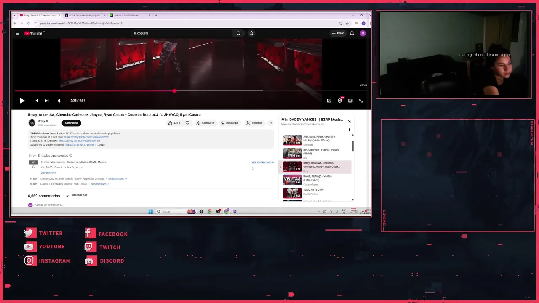Toggle subtitles on the video player

tap(329, 101)
